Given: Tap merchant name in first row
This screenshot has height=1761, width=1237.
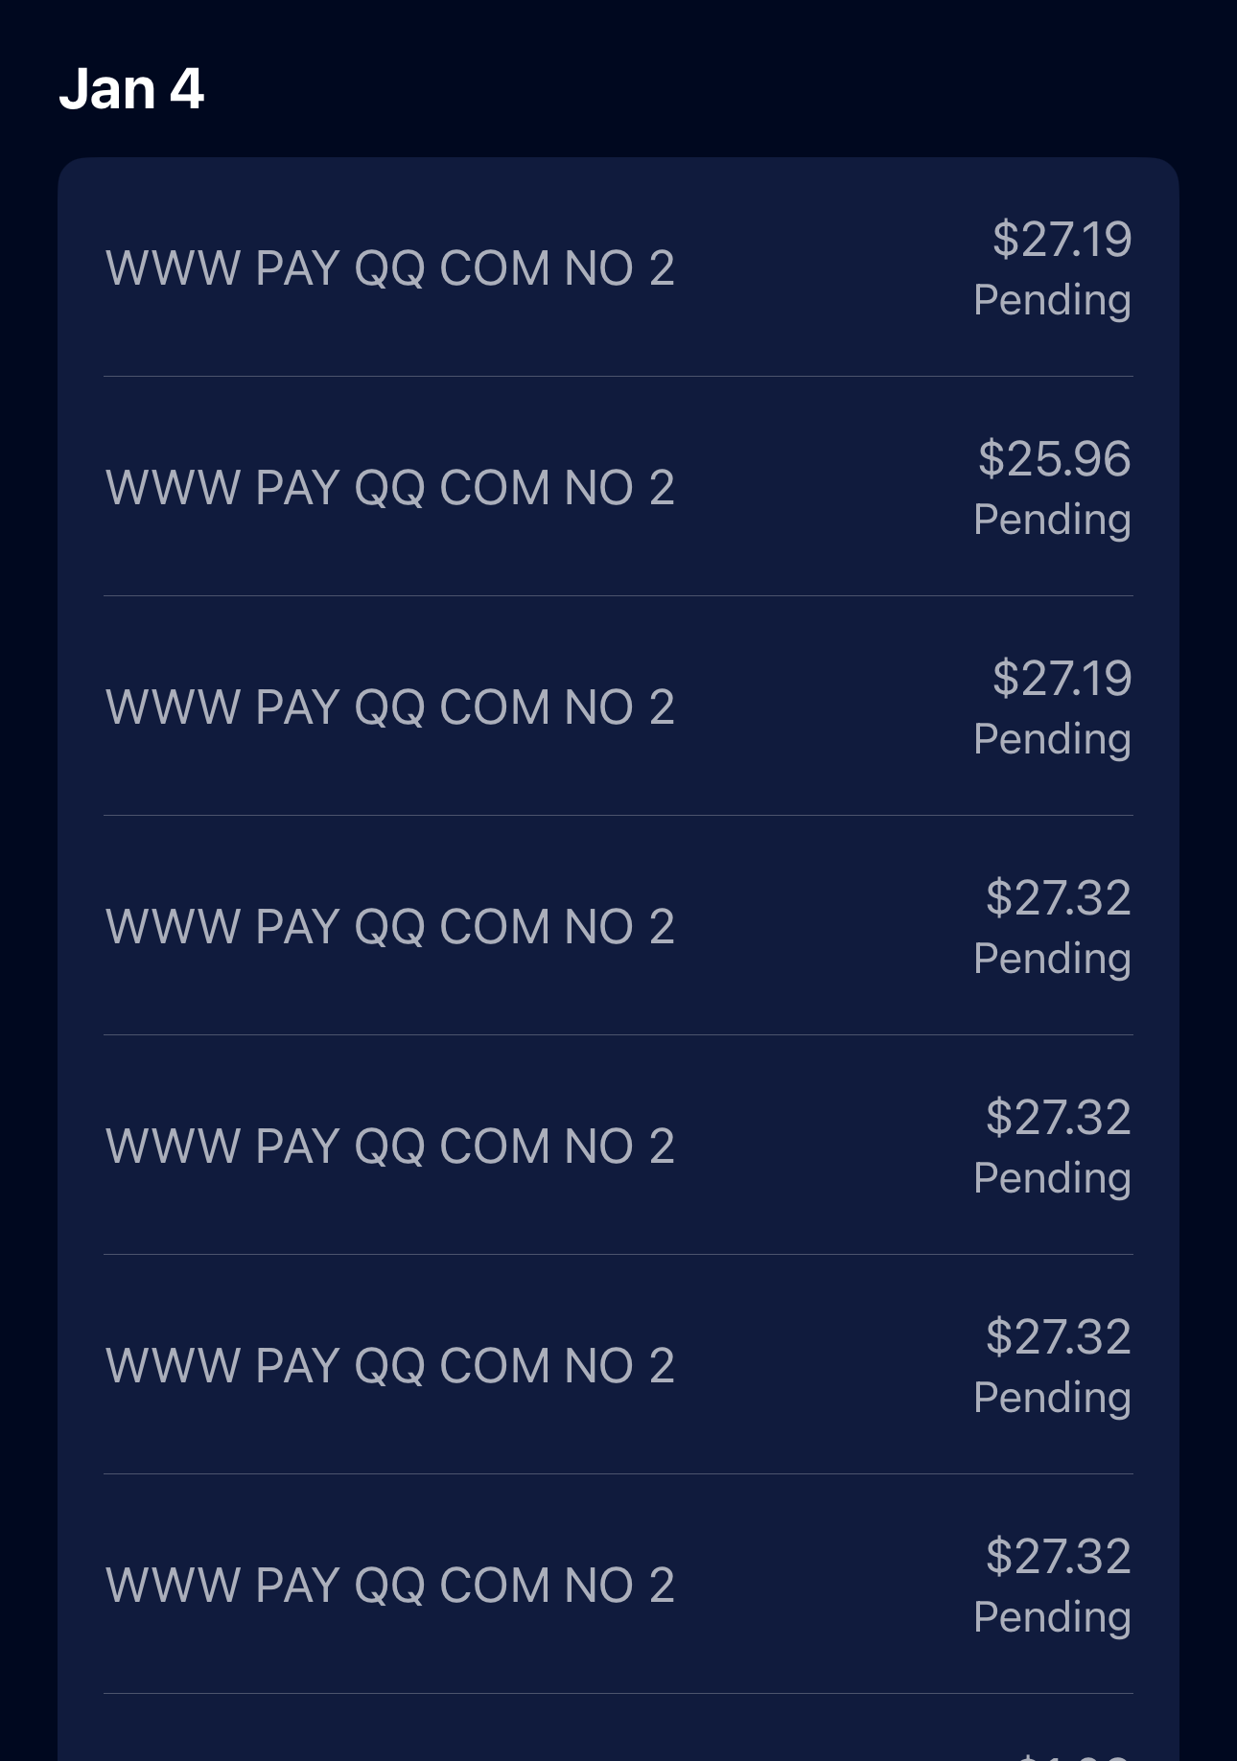Looking at the screenshot, I should (x=390, y=267).
